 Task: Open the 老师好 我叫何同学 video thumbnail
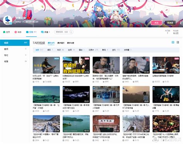click(x=76, y=65)
